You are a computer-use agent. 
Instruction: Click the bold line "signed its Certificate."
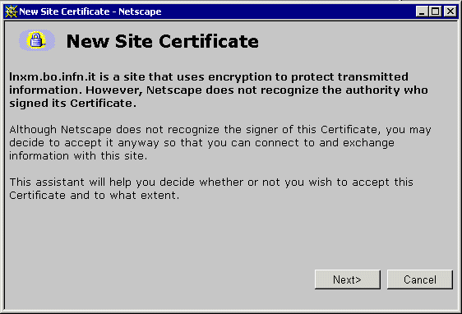pyautogui.click(x=73, y=103)
